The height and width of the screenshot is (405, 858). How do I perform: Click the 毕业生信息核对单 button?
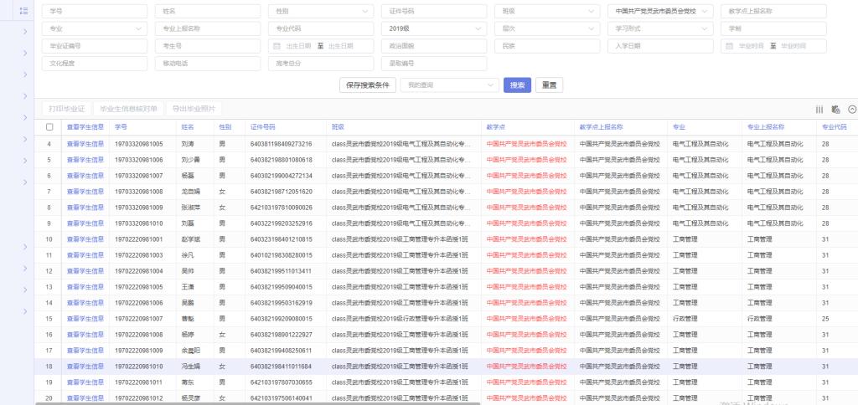pos(128,109)
